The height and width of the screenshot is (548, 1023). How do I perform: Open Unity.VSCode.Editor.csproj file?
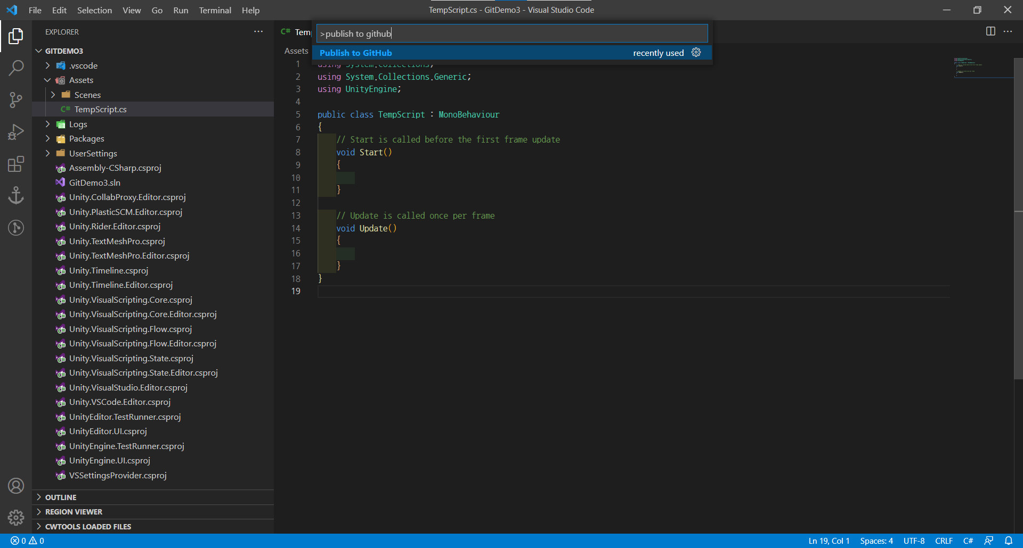pos(120,402)
